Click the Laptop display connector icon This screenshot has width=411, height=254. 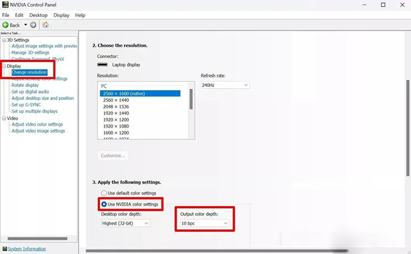[103, 65]
